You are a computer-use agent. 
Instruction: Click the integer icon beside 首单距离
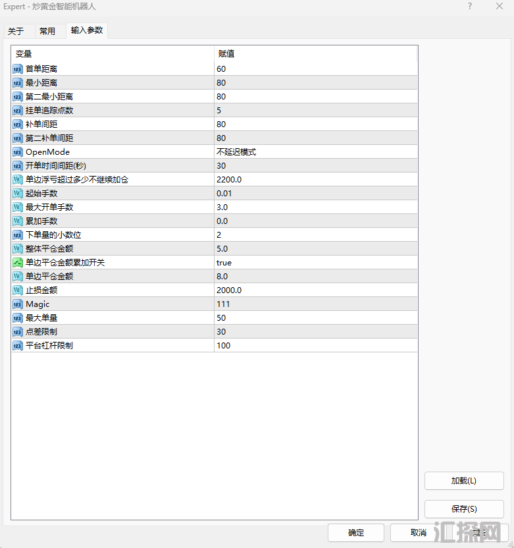point(18,69)
